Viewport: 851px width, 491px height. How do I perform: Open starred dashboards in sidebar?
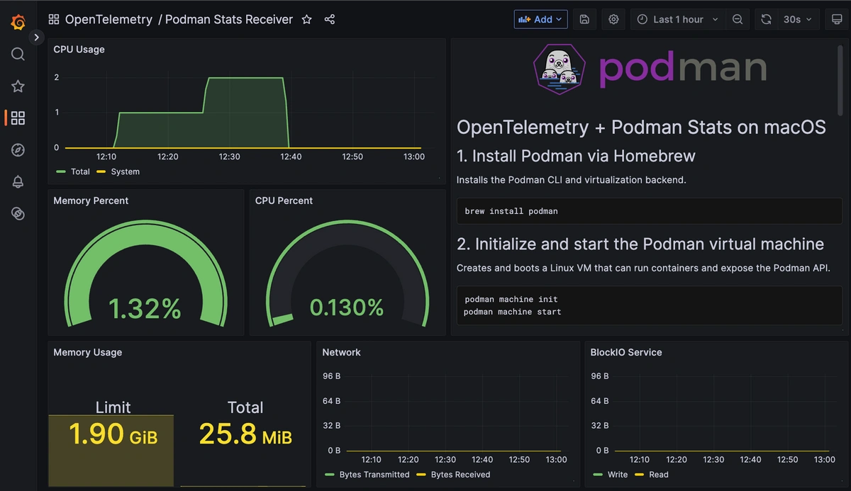pyautogui.click(x=18, y=86)
